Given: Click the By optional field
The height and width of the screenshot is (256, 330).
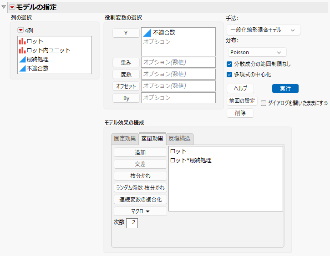Looking at the screenshot, I should point(178,98).
